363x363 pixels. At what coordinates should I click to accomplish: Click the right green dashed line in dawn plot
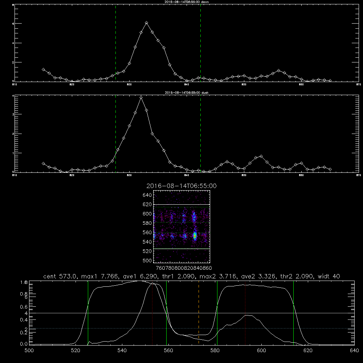coord(200,43)
